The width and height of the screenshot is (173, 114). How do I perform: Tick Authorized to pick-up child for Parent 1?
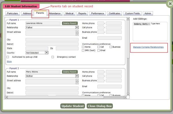[x=8, y=57]
